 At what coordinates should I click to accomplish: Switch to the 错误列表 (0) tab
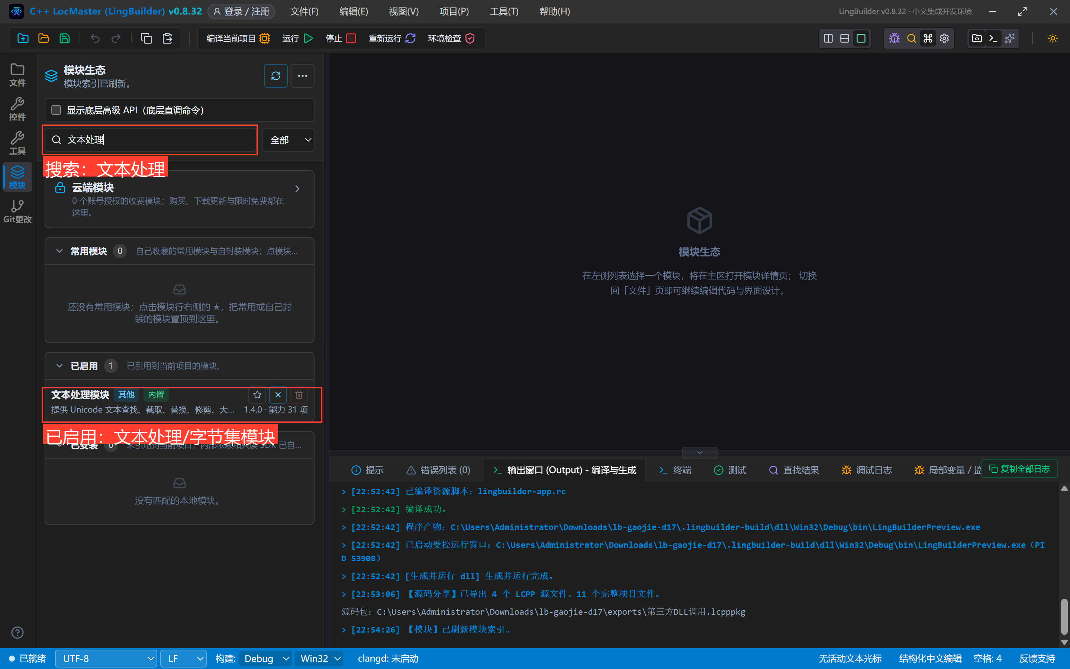pyautogui.click(x=439, y=470)
